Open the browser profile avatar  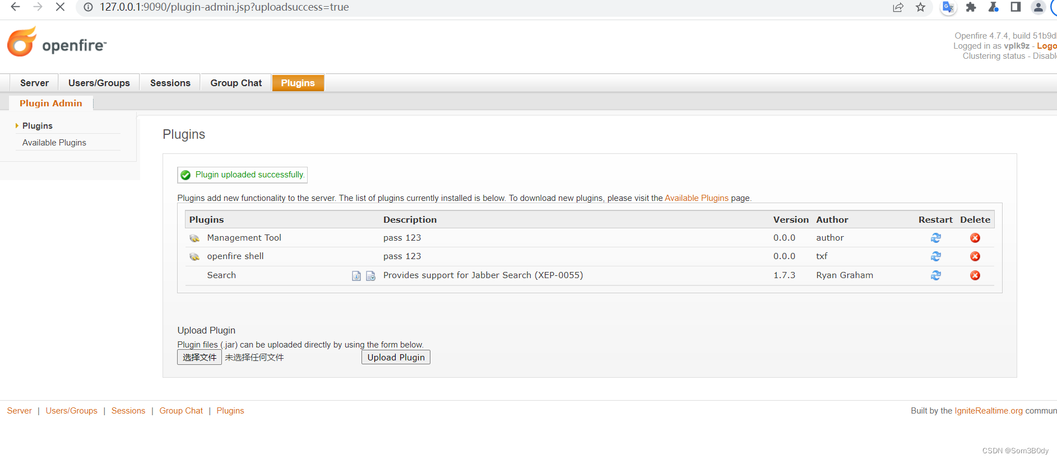tap(1038, 7)
